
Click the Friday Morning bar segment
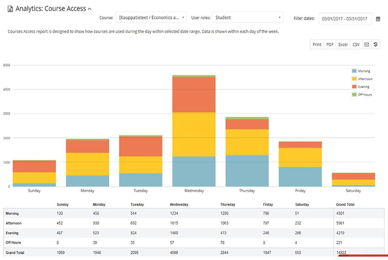click(x=300, y=177)
